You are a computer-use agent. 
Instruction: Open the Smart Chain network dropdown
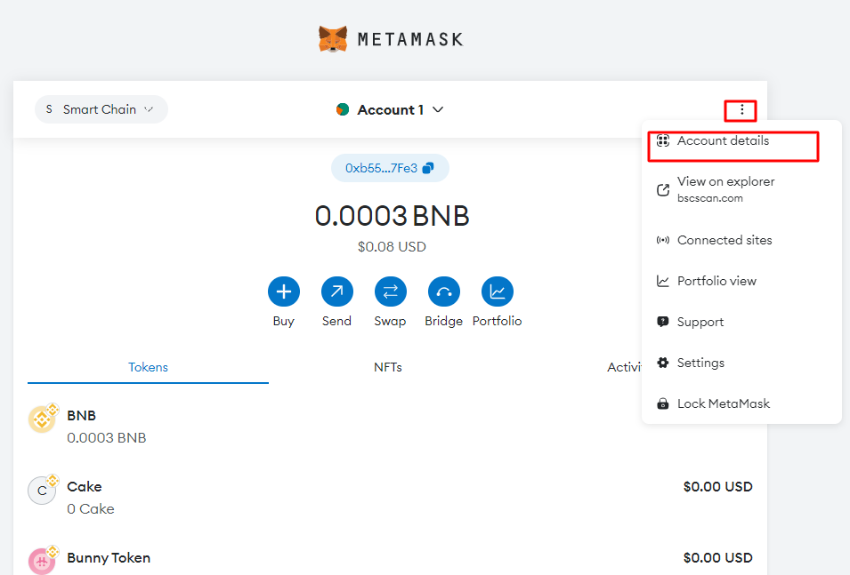(101, 109)
